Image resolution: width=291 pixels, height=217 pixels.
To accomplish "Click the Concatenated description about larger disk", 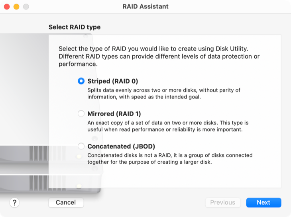I will 170,158.
